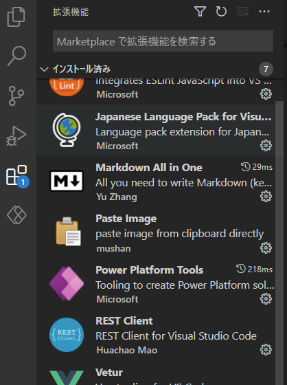Open the Power Platform activity bar icon

[x=16, y=214]
